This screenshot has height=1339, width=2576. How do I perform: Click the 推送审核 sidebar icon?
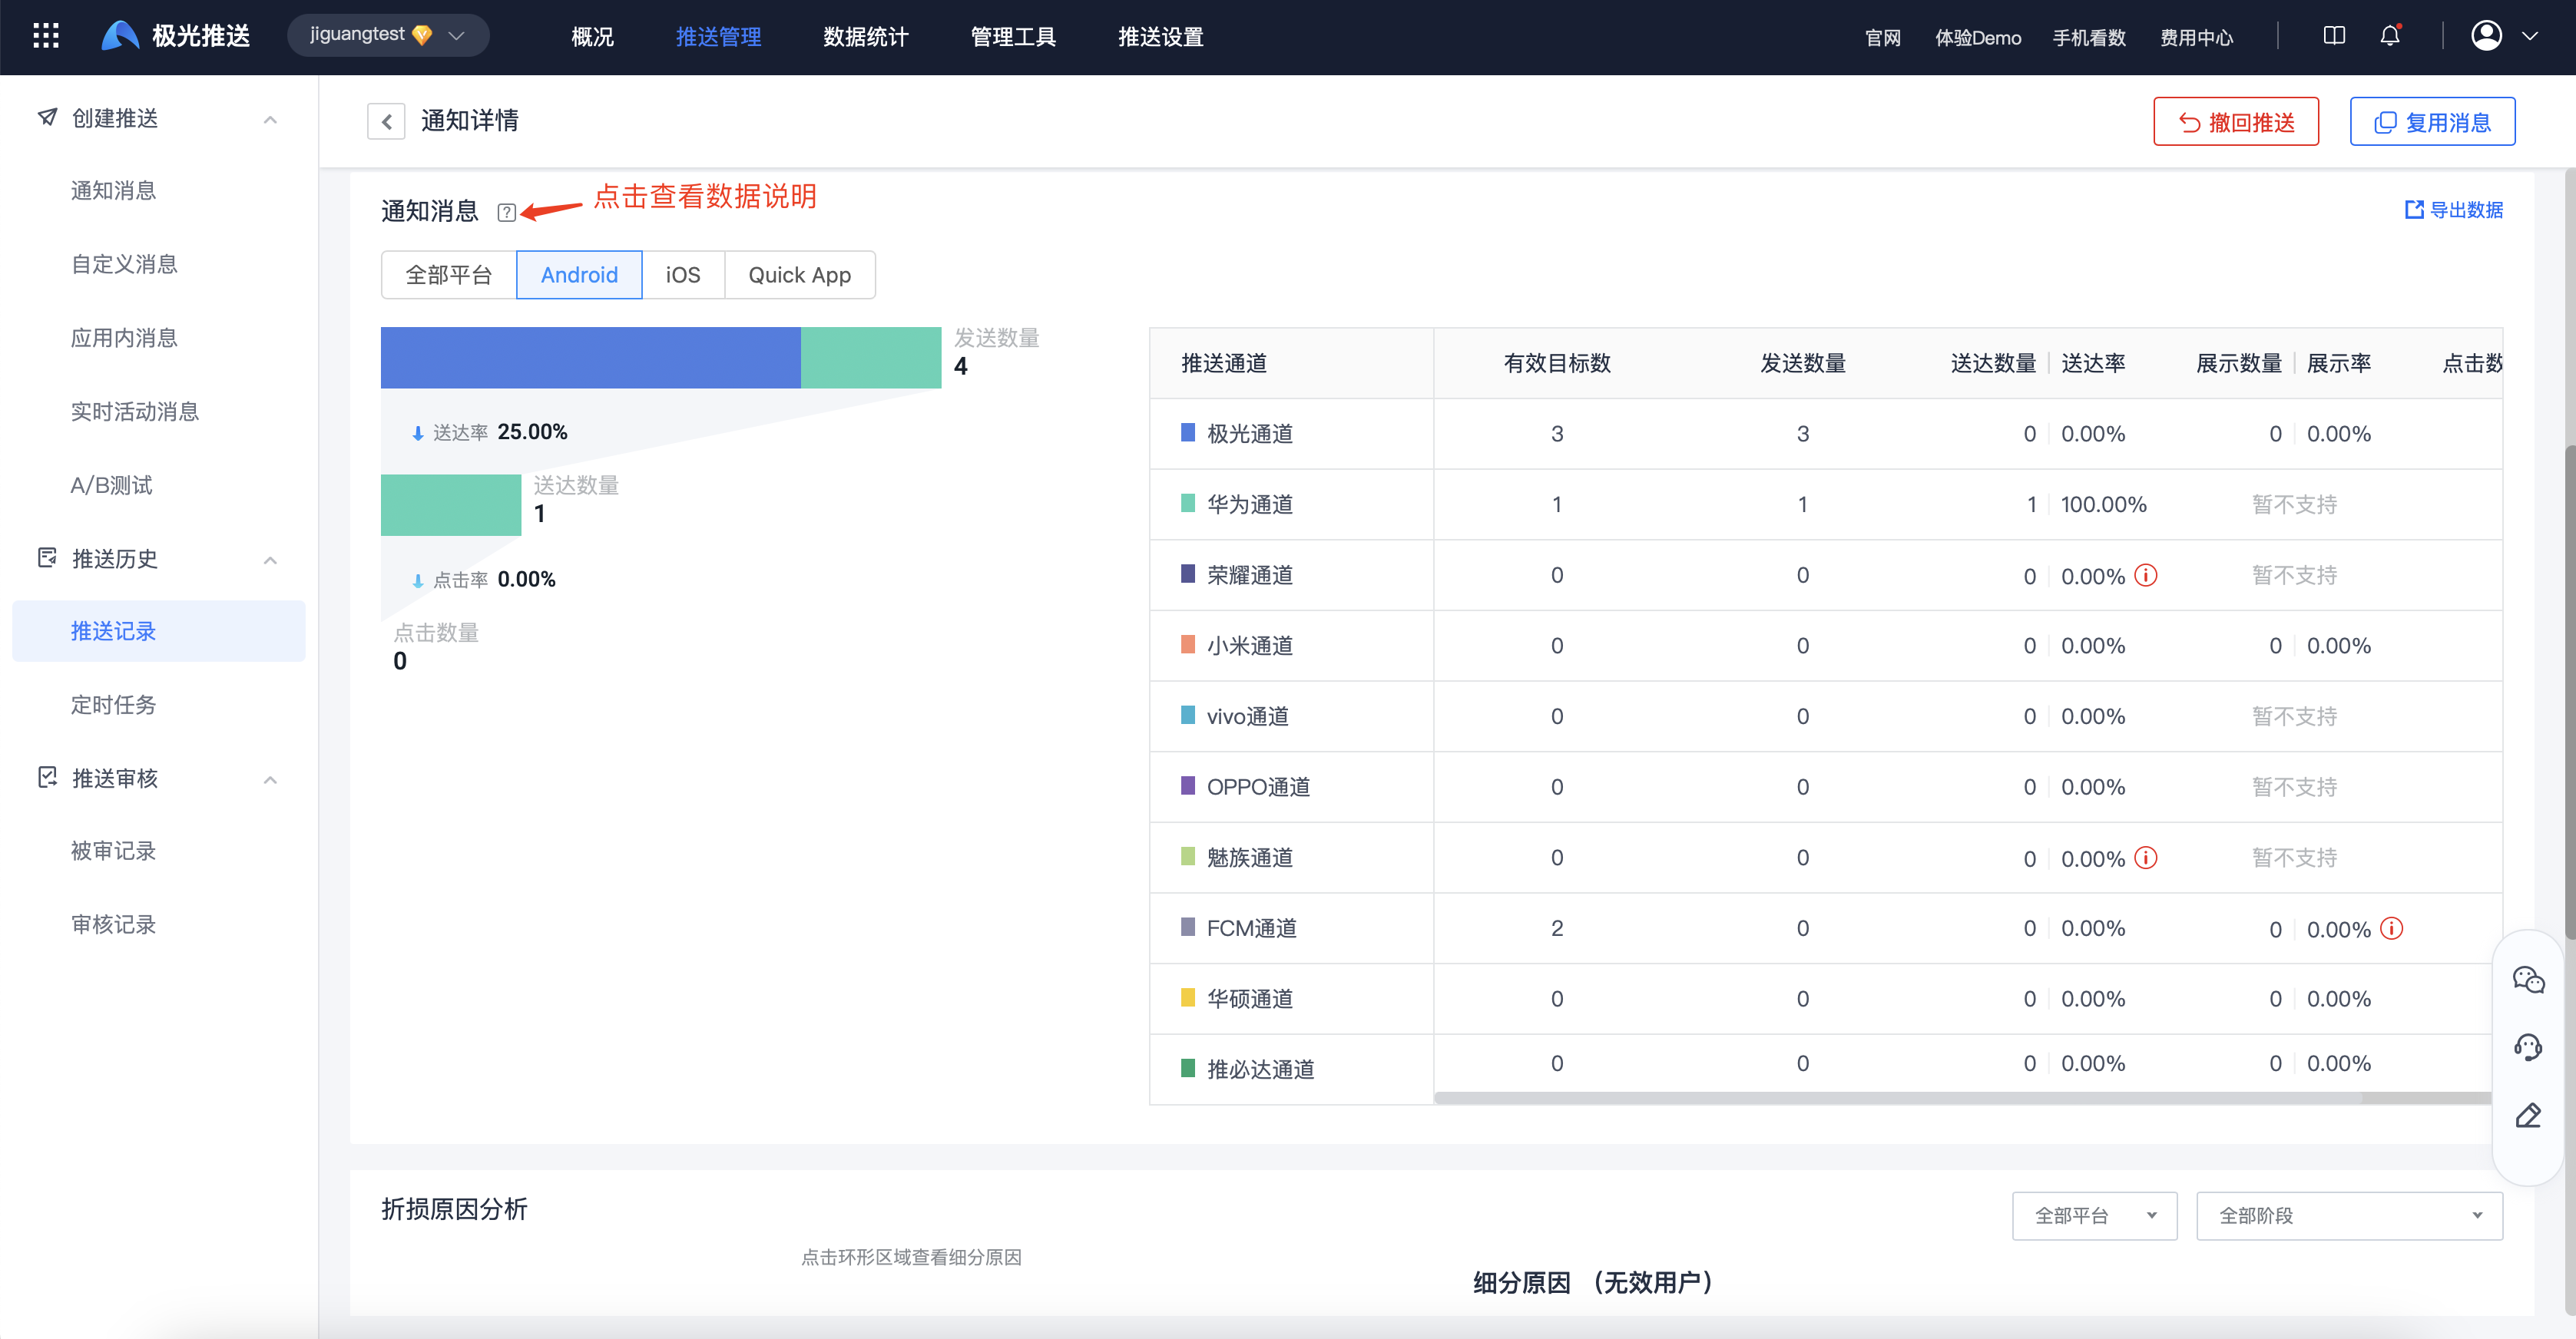click(47, 778)
